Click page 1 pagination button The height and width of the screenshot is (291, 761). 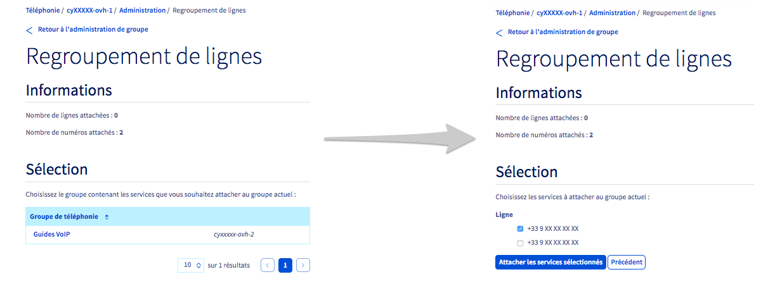[x=285, y=265]
